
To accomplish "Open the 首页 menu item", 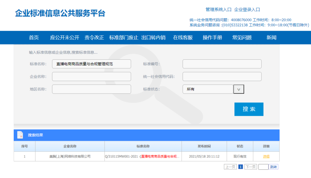I will click(x=34, y=38).
